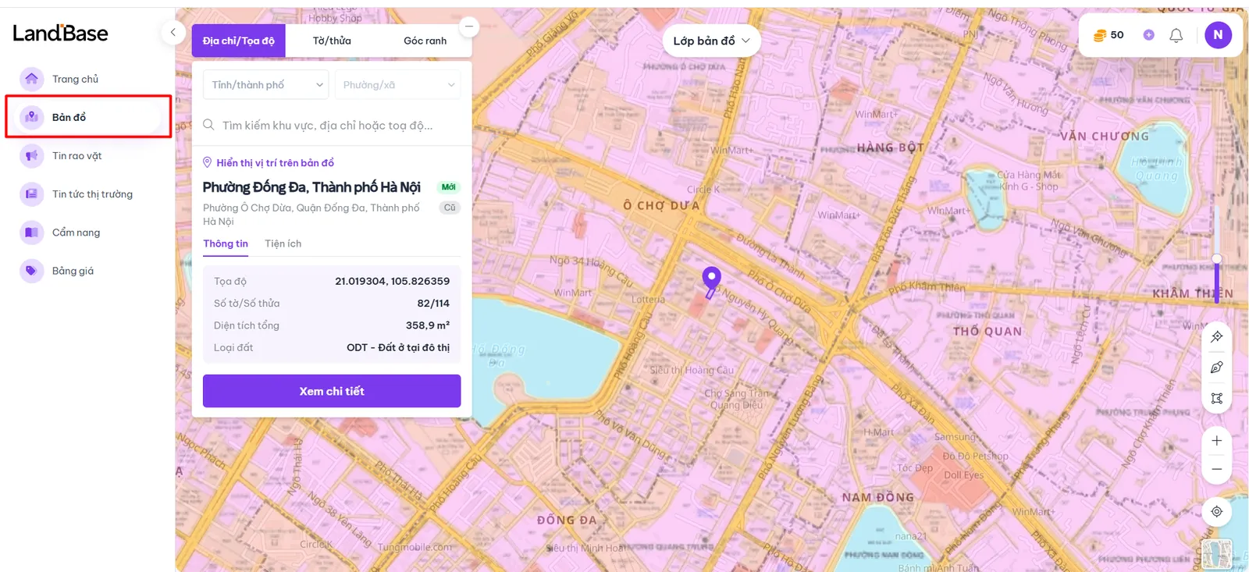Open the Lớp bản đồ layer dropdown
Screen dimensions: 1249x572
point(712,41)
